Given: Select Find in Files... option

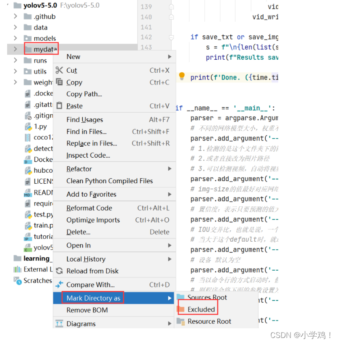Looking at the screenshot, I should click(x=86, y=132).
